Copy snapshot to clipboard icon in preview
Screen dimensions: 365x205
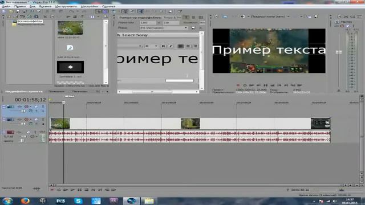(309, 17)
